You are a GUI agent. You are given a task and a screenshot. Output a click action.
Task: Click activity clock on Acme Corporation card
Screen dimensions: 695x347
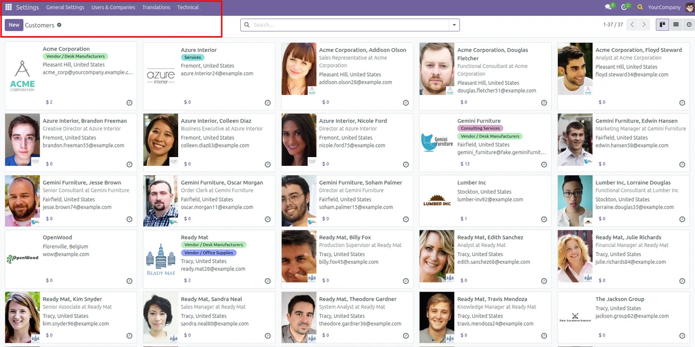pyautogui.click(x=129, y=103)
